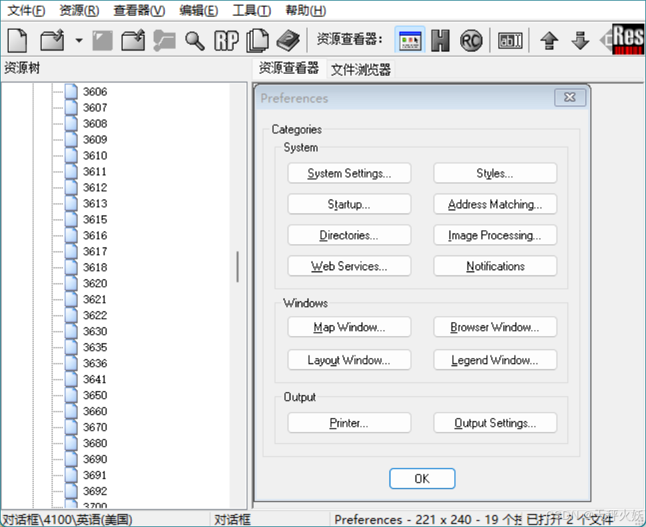Click the move-down arrow icon
The height and width of the screenshot is (527, 646).
579,40
